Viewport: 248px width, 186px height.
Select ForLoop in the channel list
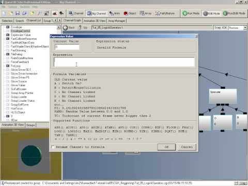(16, 66)
